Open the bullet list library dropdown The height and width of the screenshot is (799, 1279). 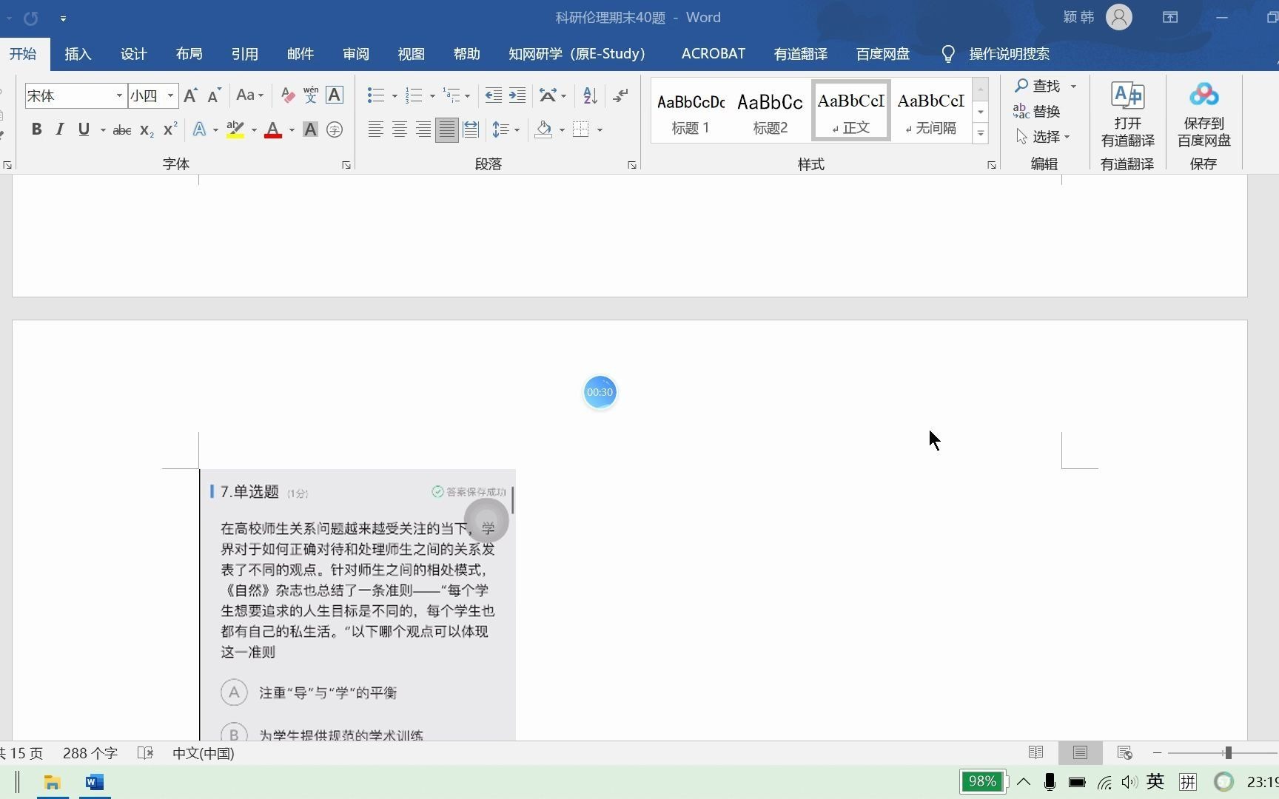coord(395,96)
